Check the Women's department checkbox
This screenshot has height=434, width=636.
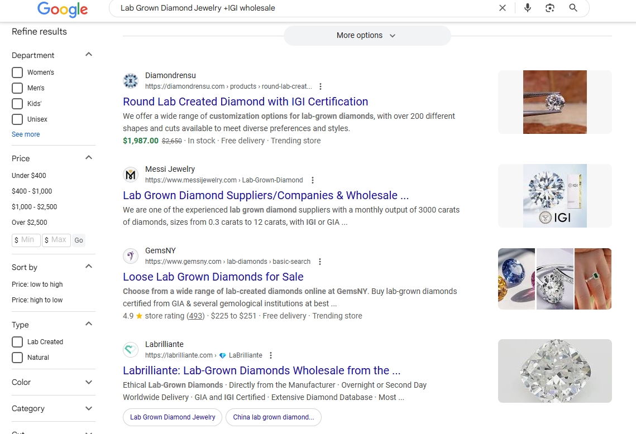pos(17,72)
